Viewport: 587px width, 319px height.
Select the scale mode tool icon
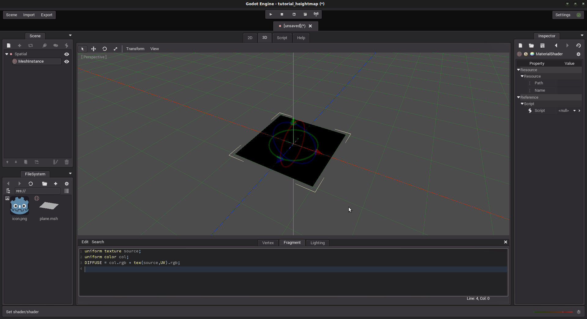pyautogui.click(x=116, y=49)
